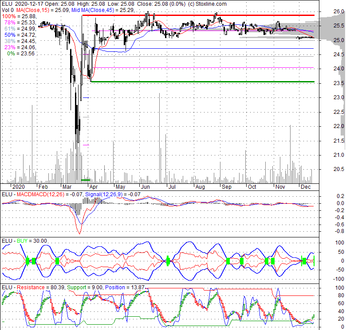
Task: Select the 'Mar' month label
Action: click(67, 187)
